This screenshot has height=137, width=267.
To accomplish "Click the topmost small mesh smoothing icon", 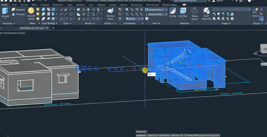I will point(38,9).
